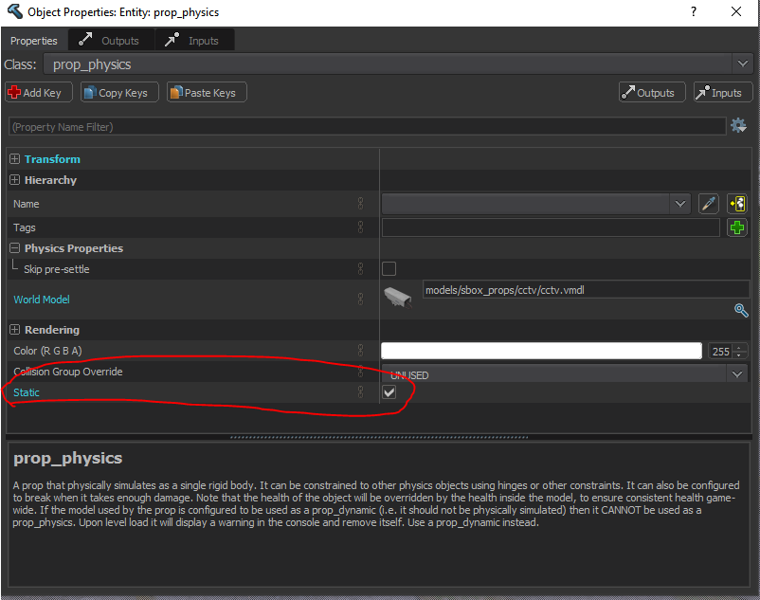Screen dimensions: 760x600
Task: Toggle the Skip pre-settle checkbox
Action: [x=389, y=268]
